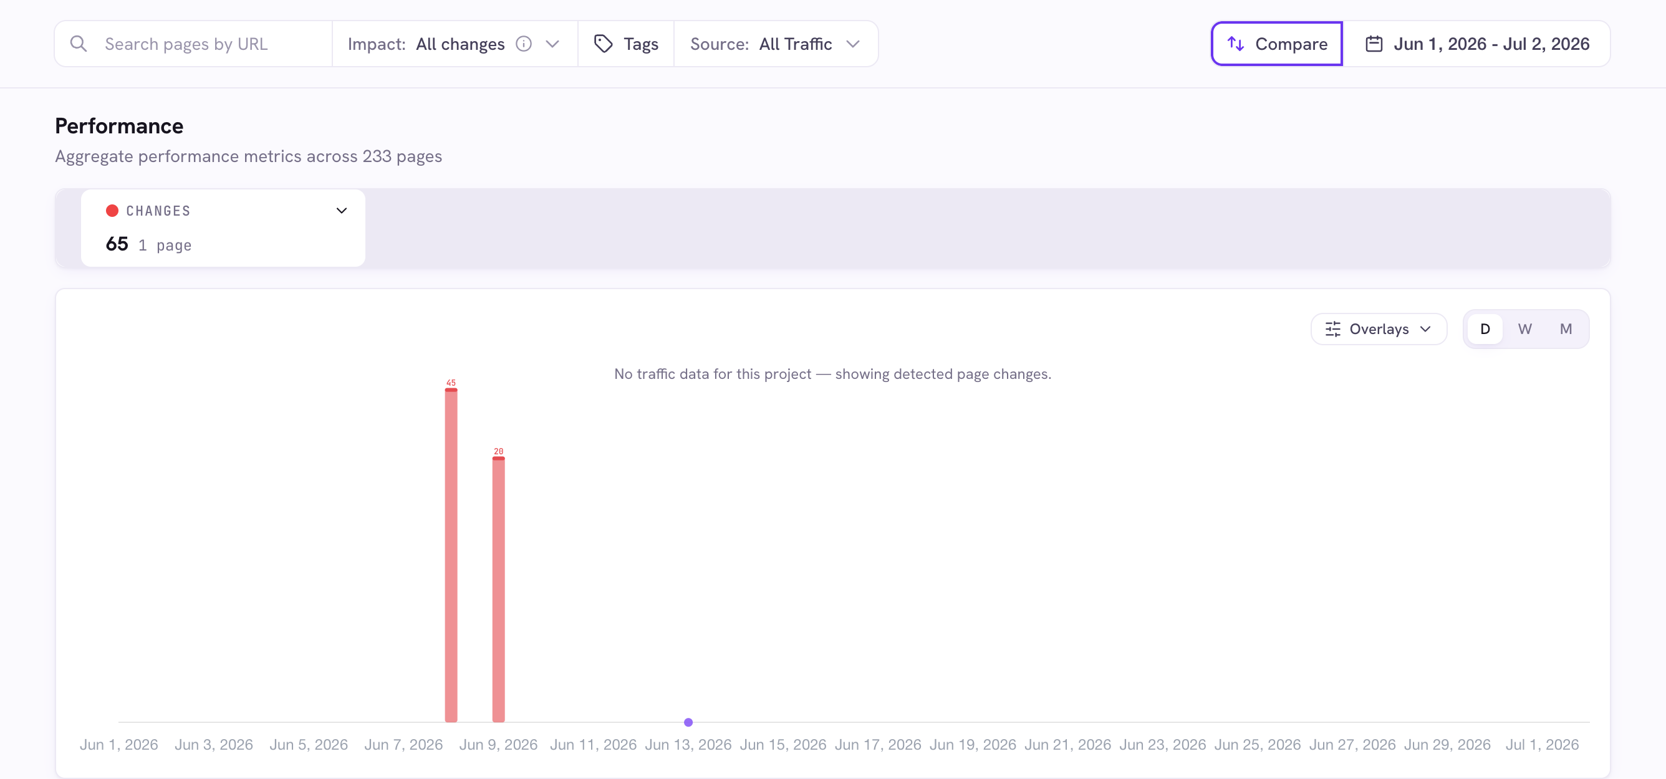
Task: Click the Overlays chevron arrow
Action: pyautogui.click(x=1425, y=329)
